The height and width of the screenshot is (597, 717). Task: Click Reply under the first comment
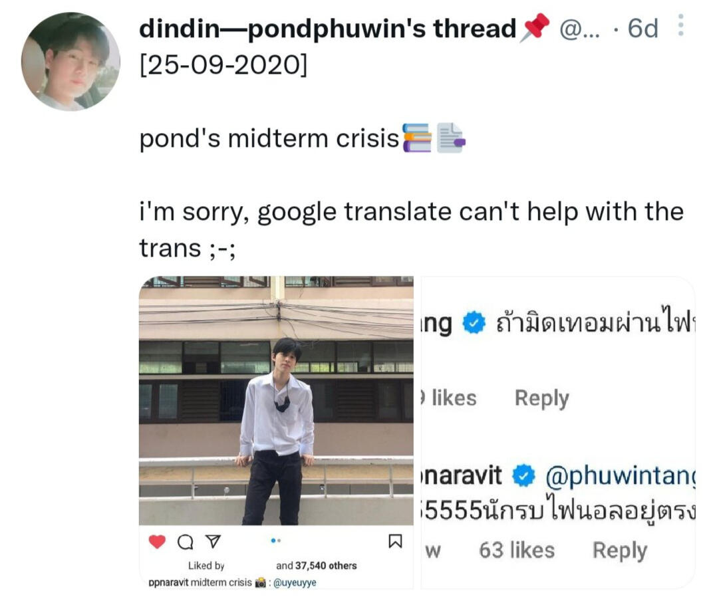(541, 398)
